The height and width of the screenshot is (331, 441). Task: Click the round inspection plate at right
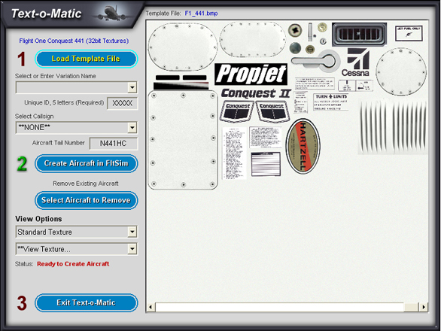tap(401, 71)
